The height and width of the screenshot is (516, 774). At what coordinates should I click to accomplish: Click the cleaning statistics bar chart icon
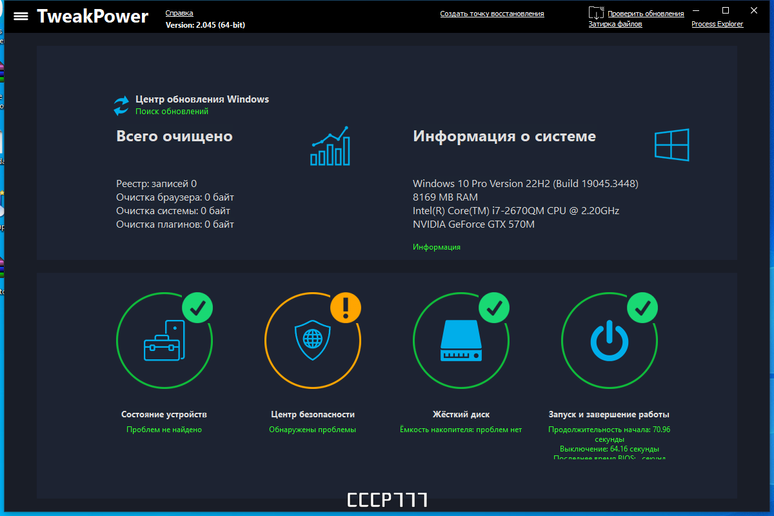pos(330,146)
